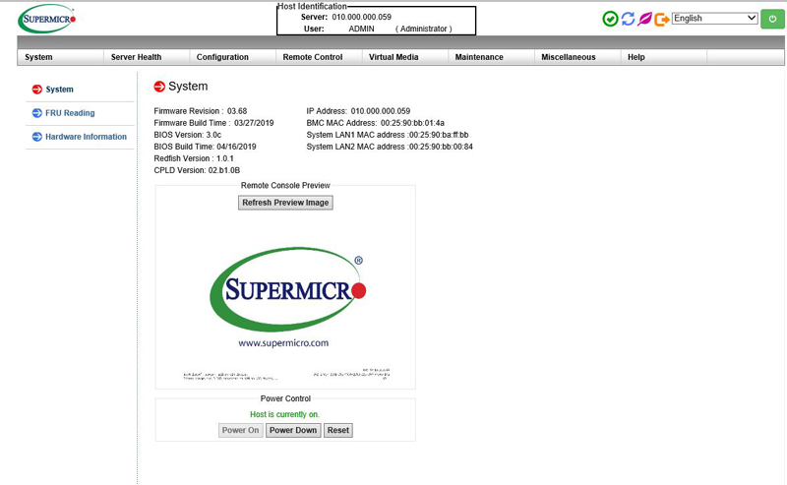Image resolution: width=787 pixels, height=485 pixels.
Task: Click the red arrow icon by System heading
Action: pyautogui.click(x=159, y=87)
